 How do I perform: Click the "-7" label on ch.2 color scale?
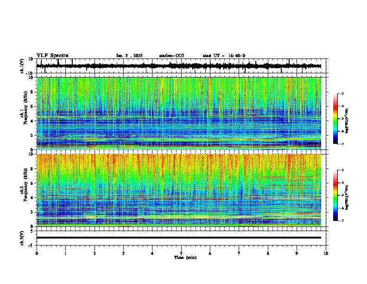pyautogui.click(x=342, y=220)
